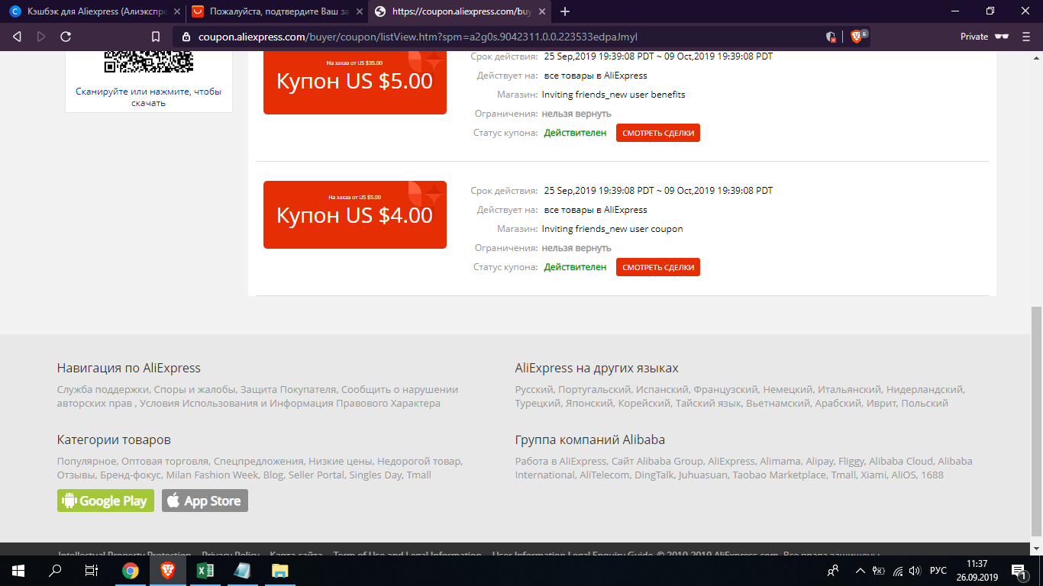Viewport: 1043px width, 586px height.
Task: Close the coupon.aliexpress.com tab
Action: [543, 11]
